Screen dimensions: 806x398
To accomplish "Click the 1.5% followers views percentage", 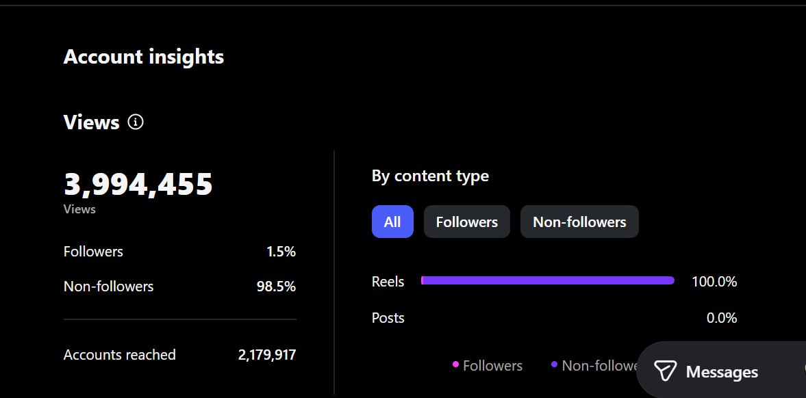I will 281,252.
